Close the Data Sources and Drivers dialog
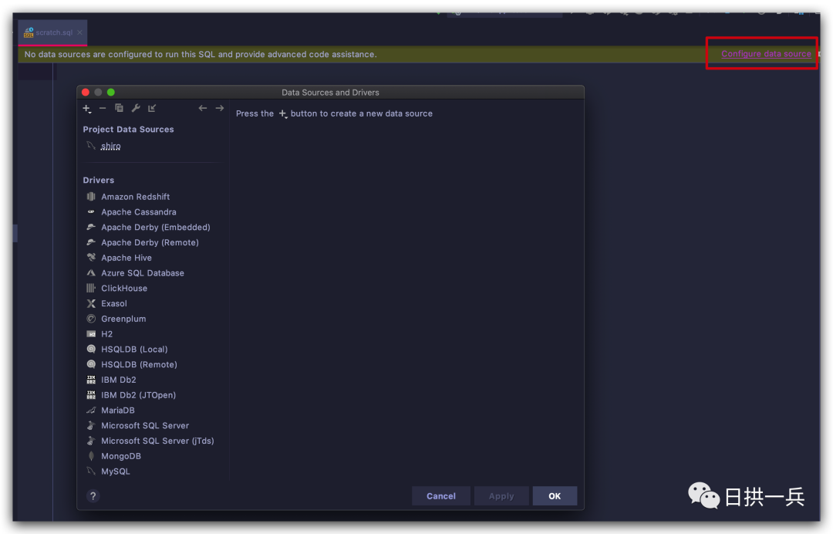This screenshot has height=534, width=833. tap(86, 92)
